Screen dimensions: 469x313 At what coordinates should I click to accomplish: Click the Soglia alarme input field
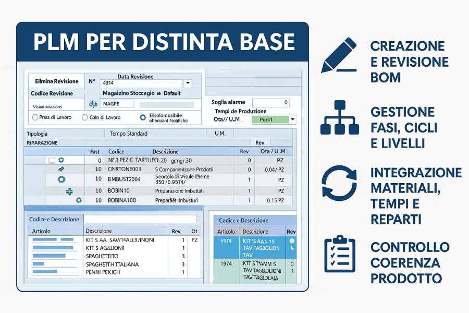[x=270, y=103]
